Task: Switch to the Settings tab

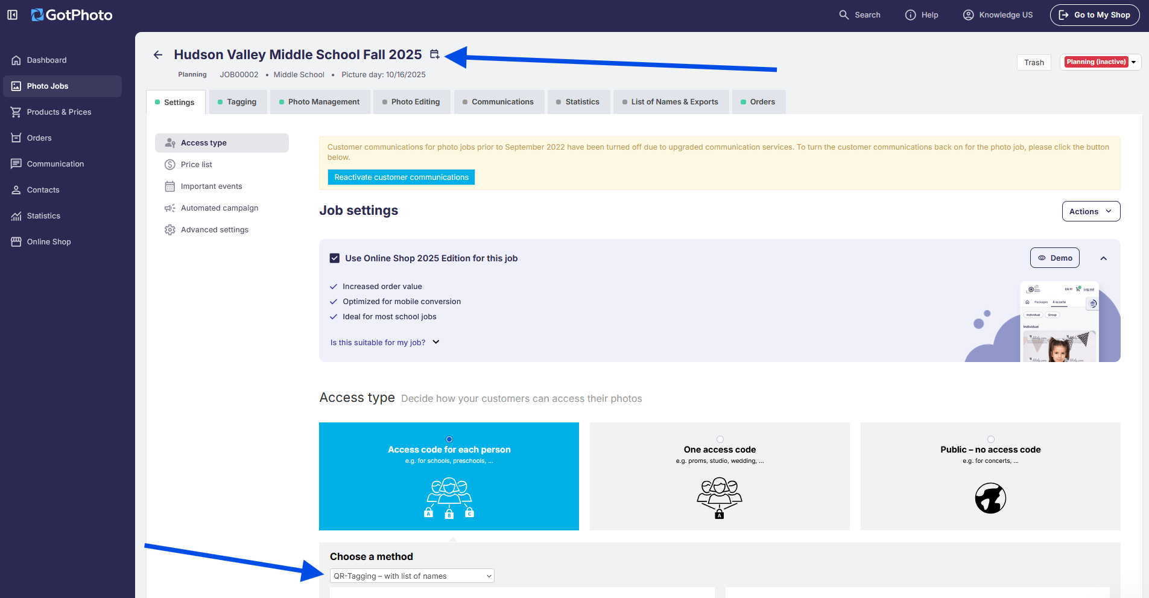Action: (176, 102)
